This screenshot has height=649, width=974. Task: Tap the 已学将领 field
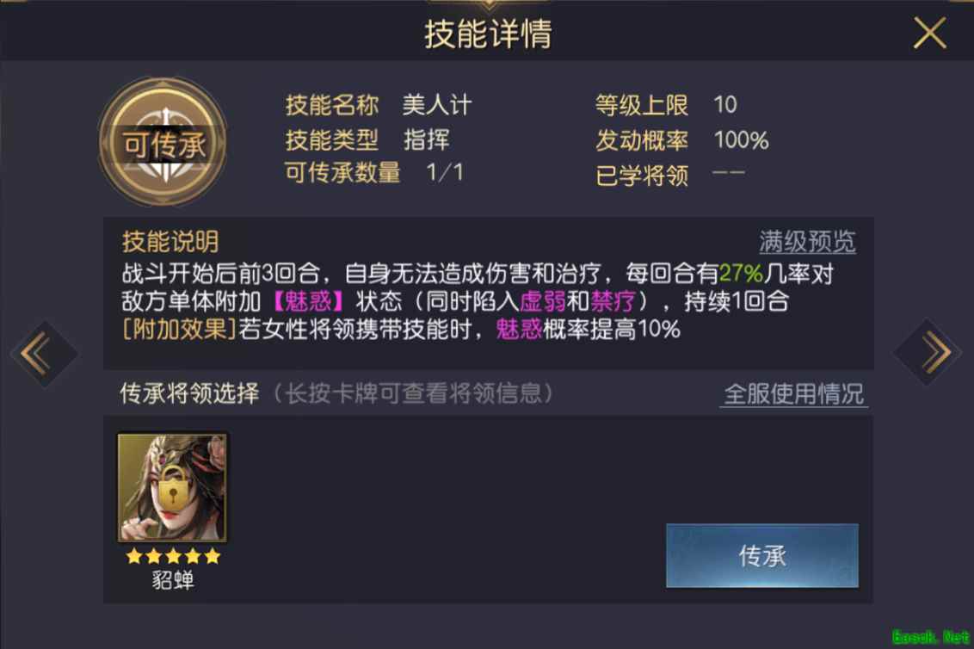click(669, 176)
